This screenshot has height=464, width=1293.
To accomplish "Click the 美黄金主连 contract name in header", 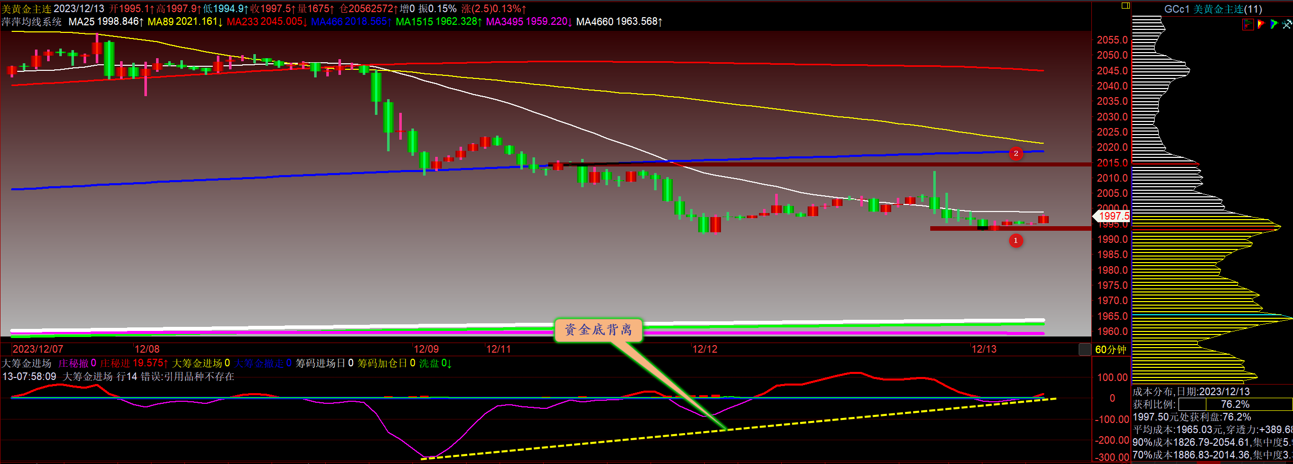I will click(x=26, y=9).
